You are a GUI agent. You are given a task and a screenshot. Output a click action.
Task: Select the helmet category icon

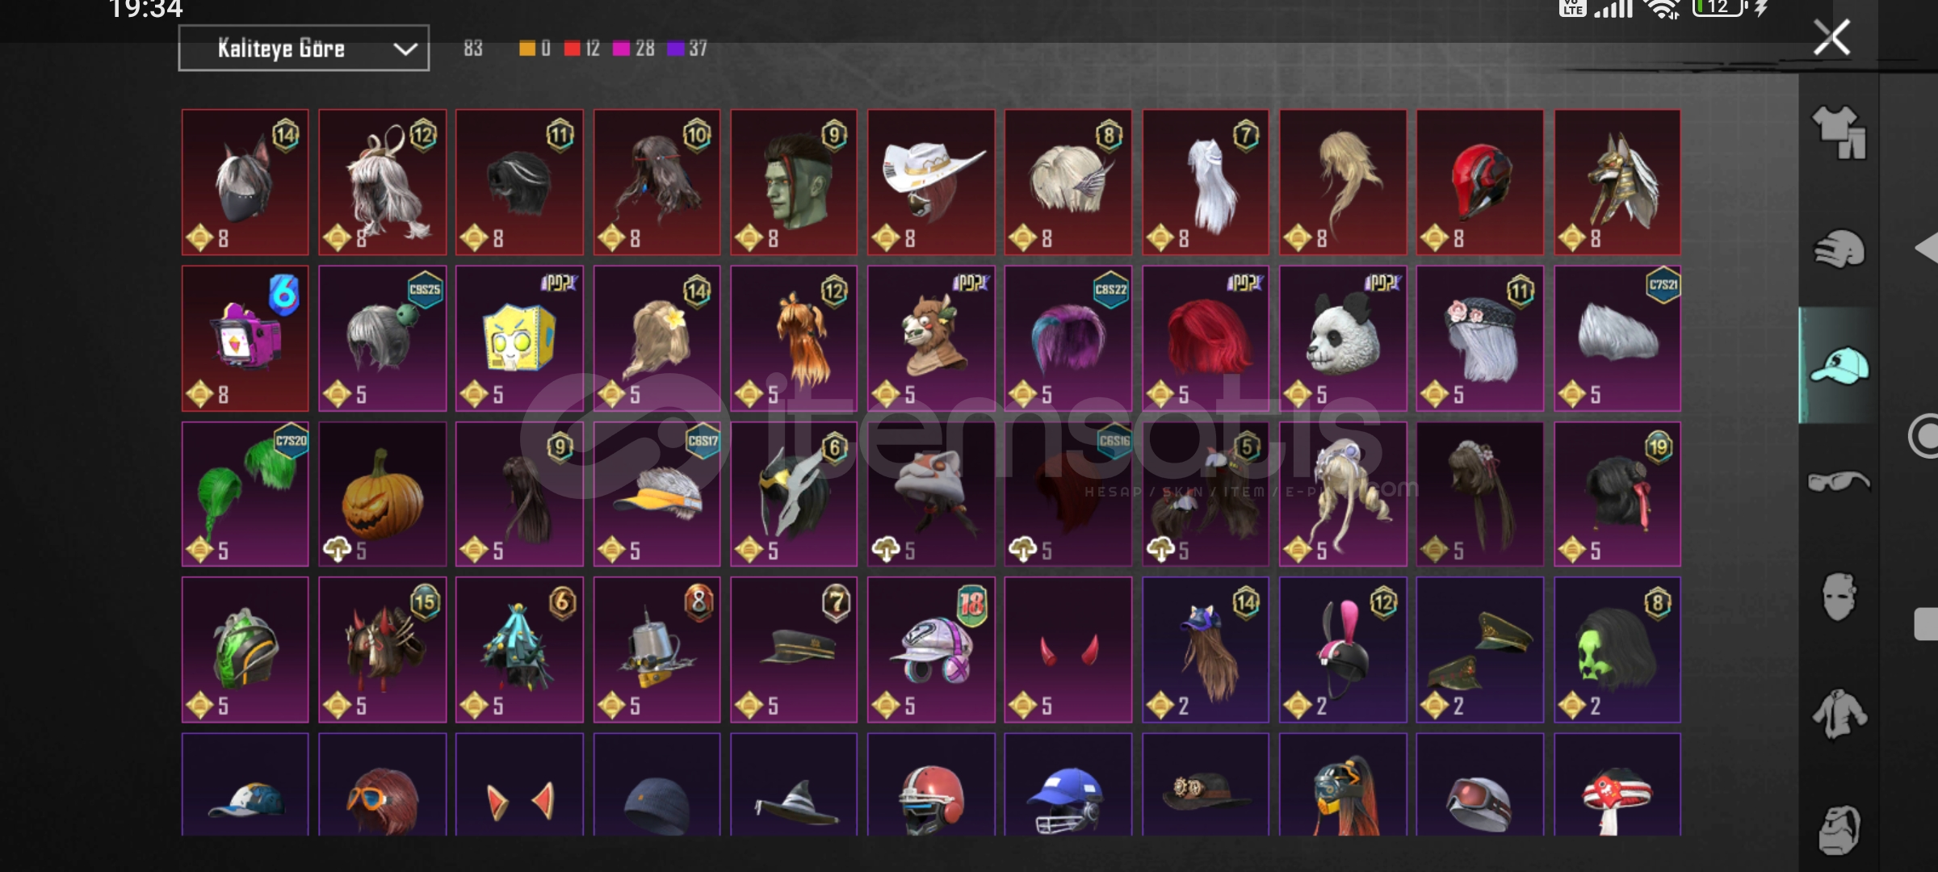[1839, 249]
